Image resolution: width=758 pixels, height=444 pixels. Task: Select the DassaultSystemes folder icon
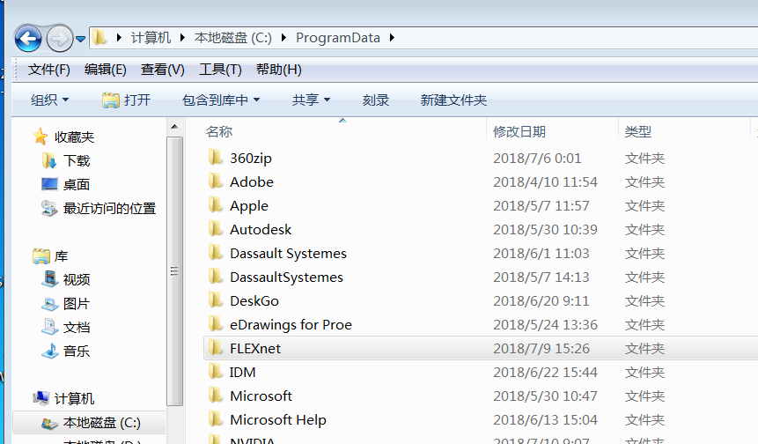pyautogui.click(x=216, y=277)
